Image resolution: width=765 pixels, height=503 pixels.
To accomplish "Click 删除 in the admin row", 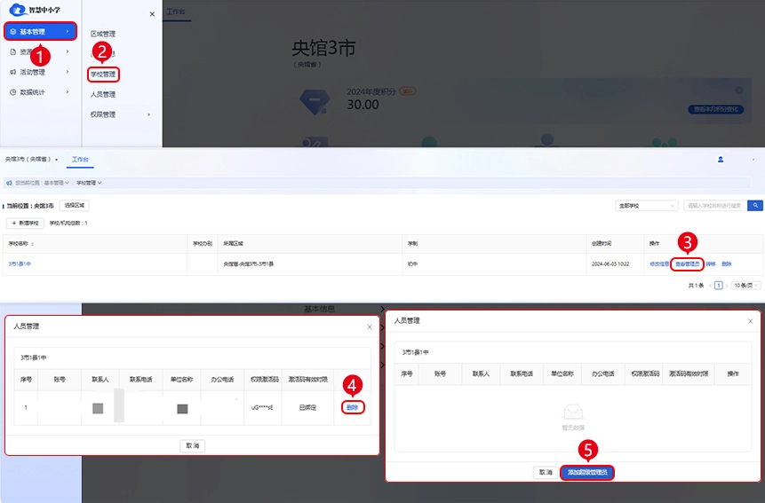I will pos(353,407).
